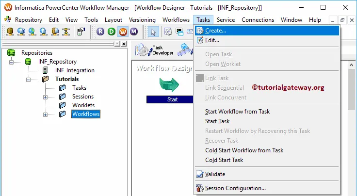Open Designer using the green D icon
Viewport: 357px width, 196px height.
[112, 32]
